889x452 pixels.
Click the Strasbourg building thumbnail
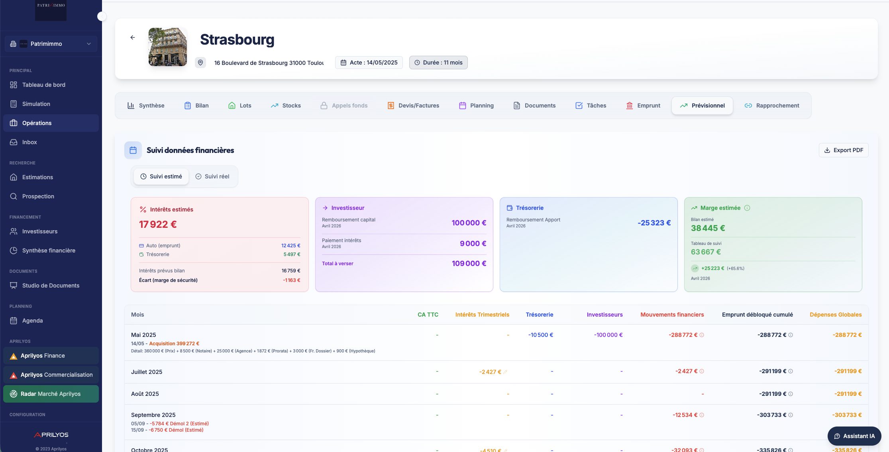[168, 47]
